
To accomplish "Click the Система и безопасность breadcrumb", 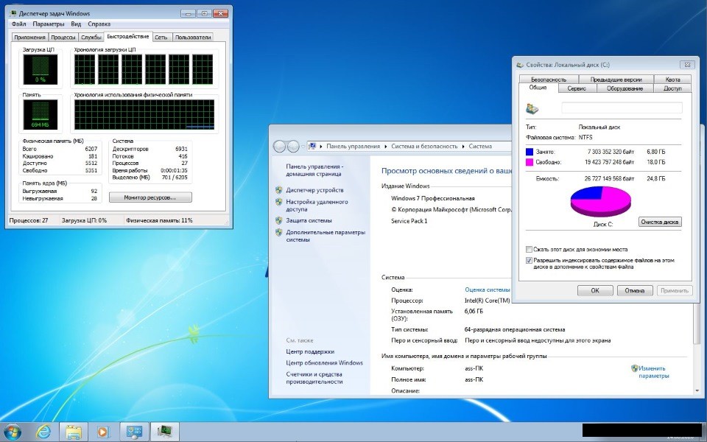I will click(x=424, y=147).
